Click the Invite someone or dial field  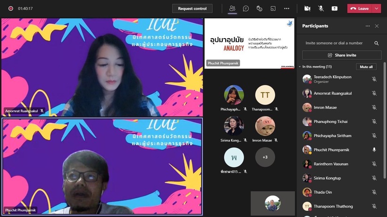coord(336,43)
